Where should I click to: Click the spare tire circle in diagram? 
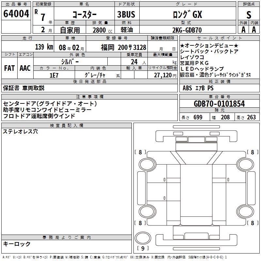pyautogui.click(x=143, y=238)
